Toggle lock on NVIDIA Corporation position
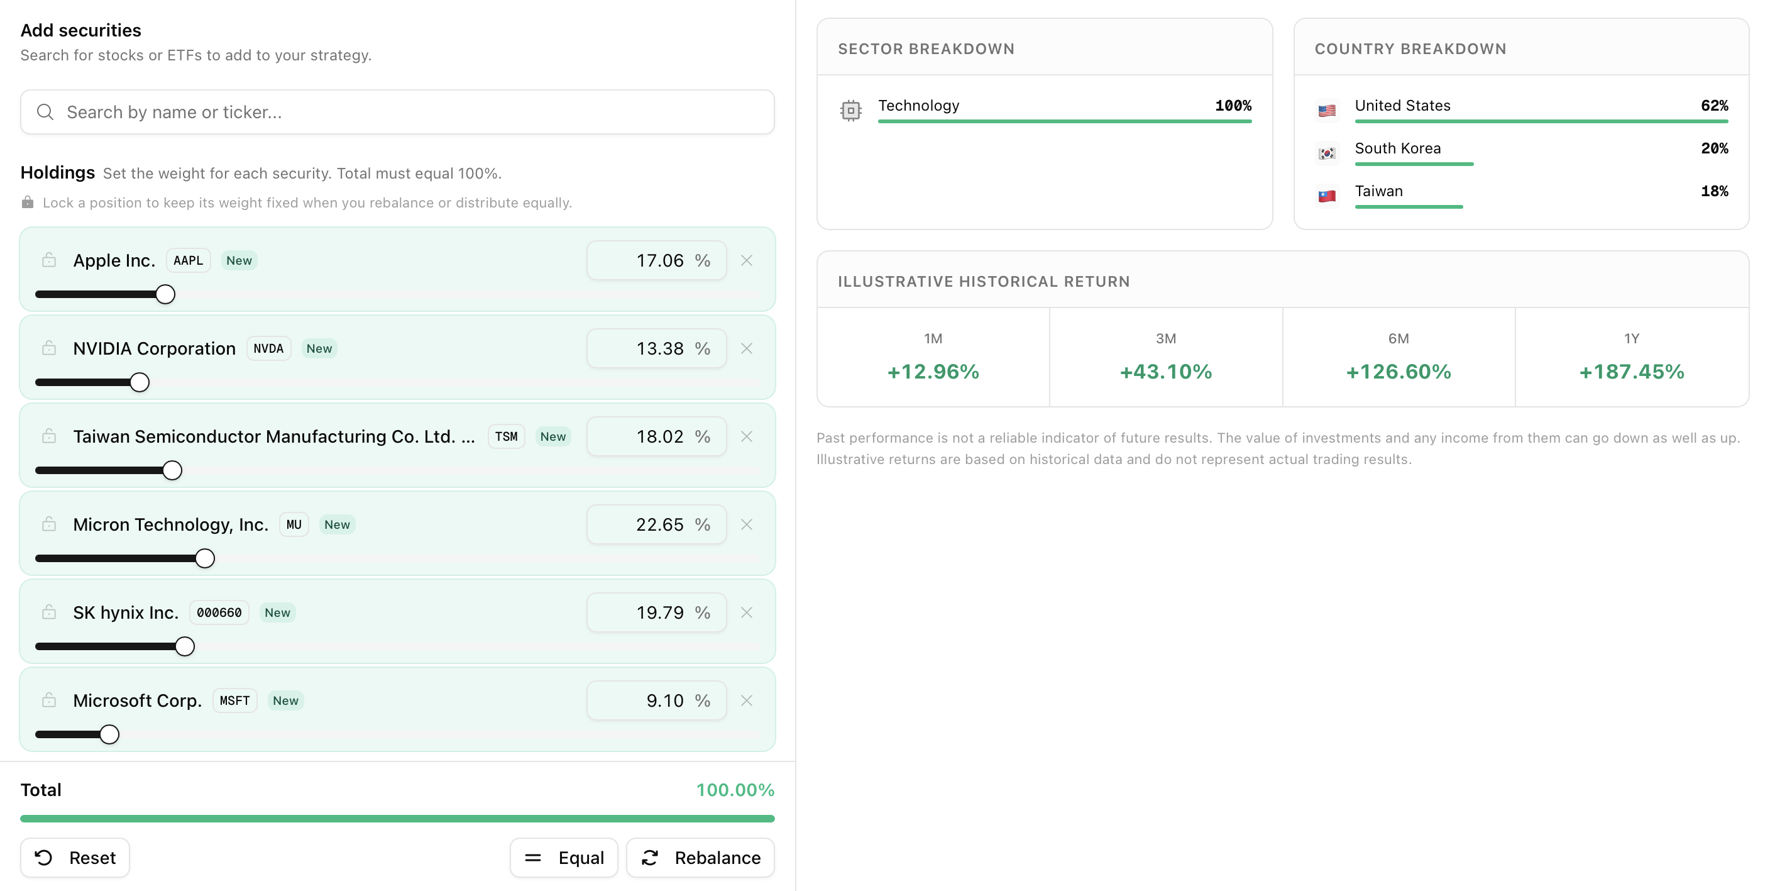This screenshot has width=1770, height=891. tap(49, 348)
